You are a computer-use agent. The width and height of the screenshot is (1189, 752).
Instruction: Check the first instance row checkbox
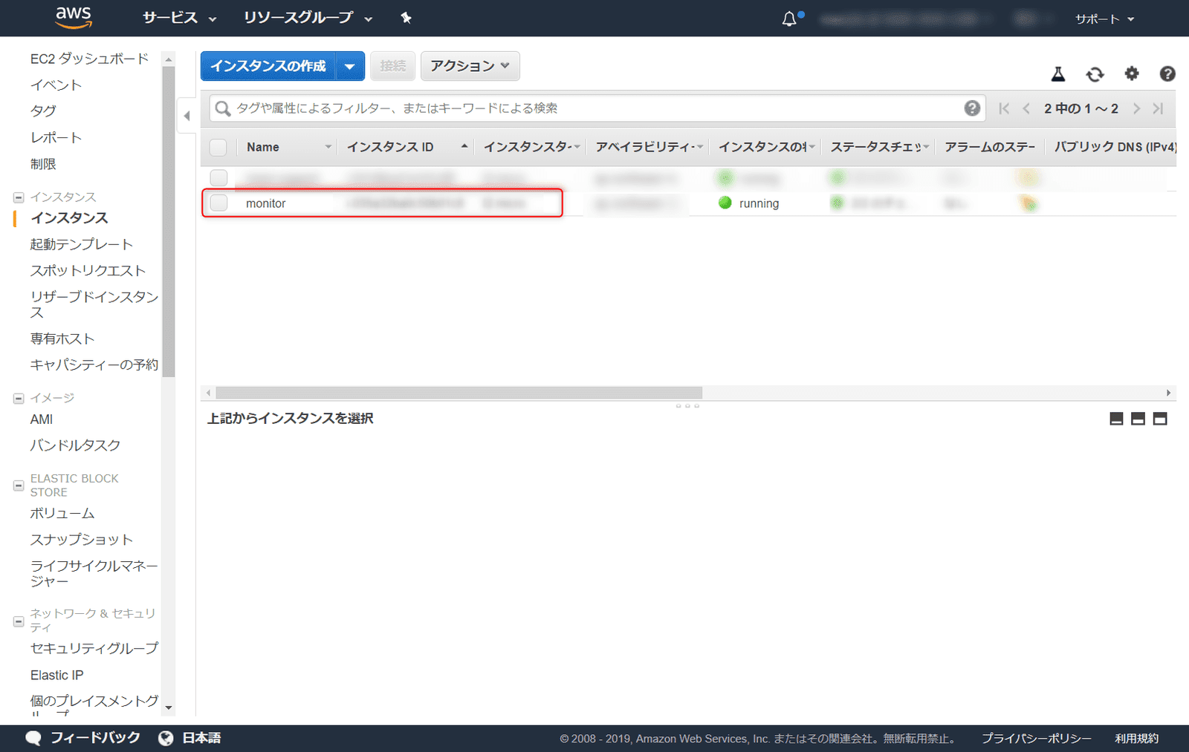click(218, 178)
